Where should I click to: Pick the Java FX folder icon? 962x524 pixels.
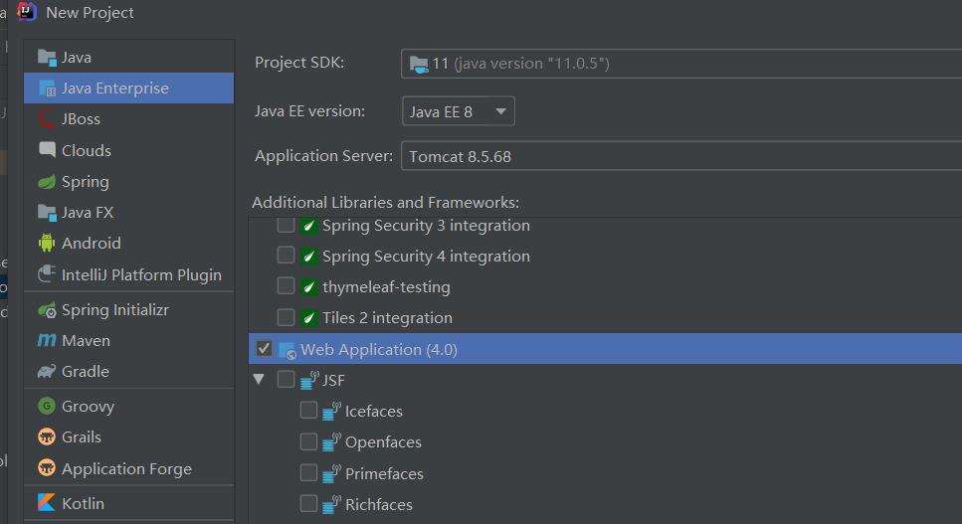click(47, 213)
